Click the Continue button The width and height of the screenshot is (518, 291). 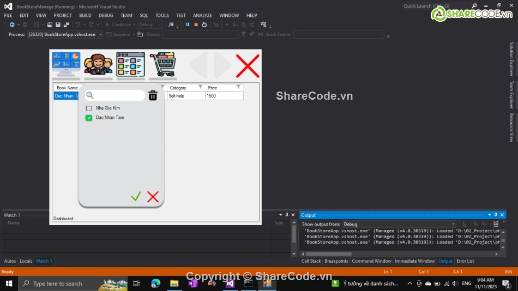[x=118, y=25]
